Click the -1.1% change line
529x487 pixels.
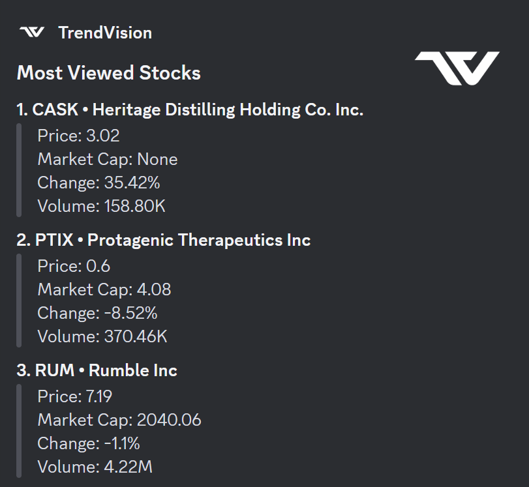[x=89, y=443]
